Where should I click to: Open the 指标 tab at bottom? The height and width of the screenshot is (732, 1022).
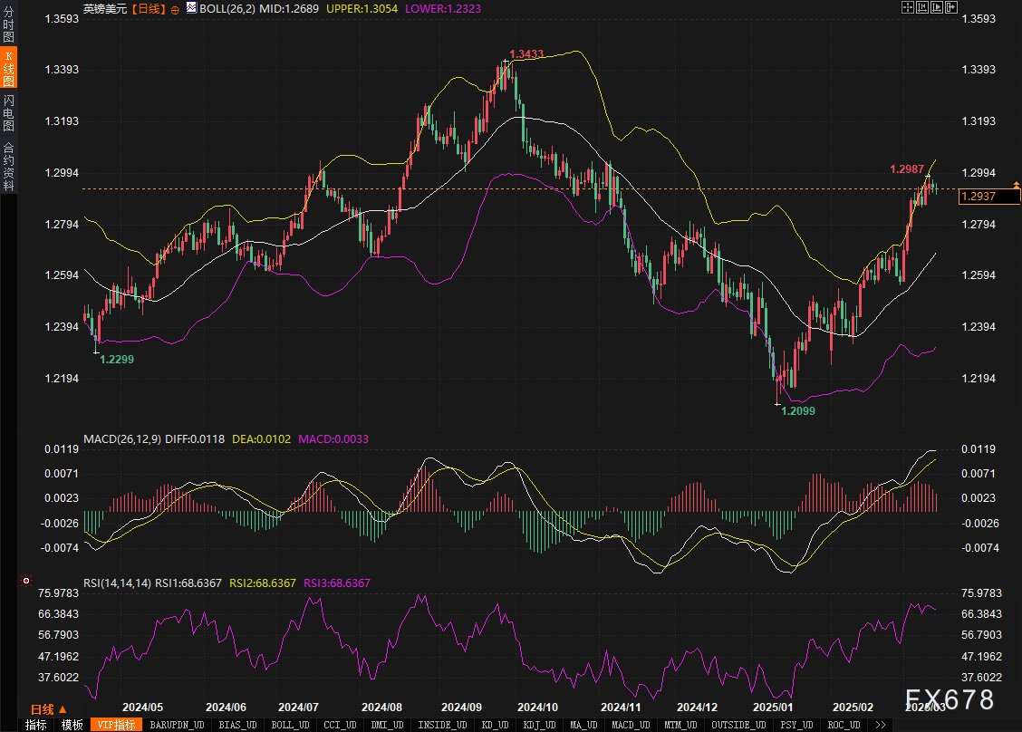pyautogui.click(x=36, y=725)
